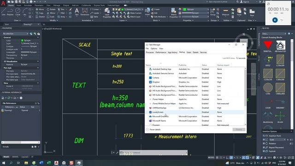Insert a Table annotation
The height and width of the screenshot is (166, 295).
click(94, 17)
